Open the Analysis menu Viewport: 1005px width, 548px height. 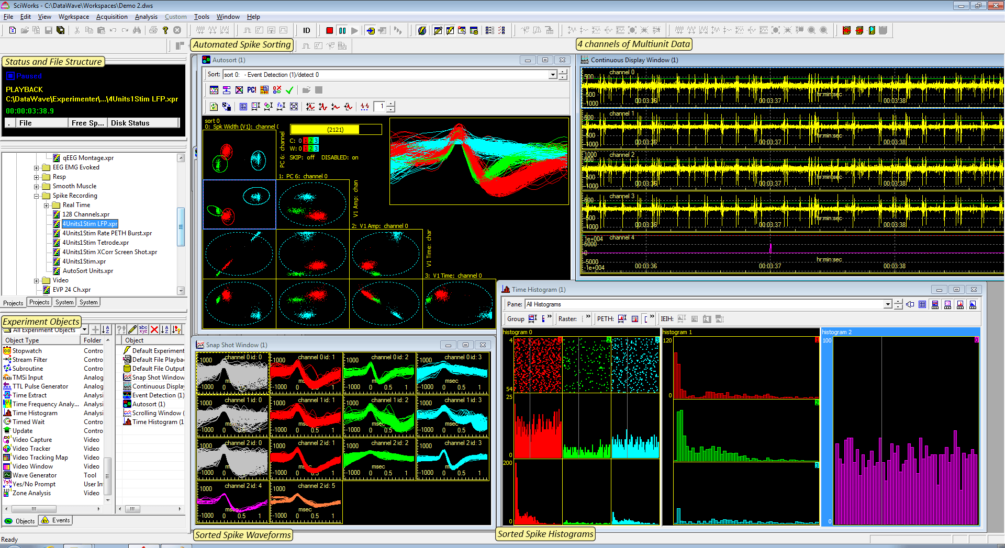(146, 17)
